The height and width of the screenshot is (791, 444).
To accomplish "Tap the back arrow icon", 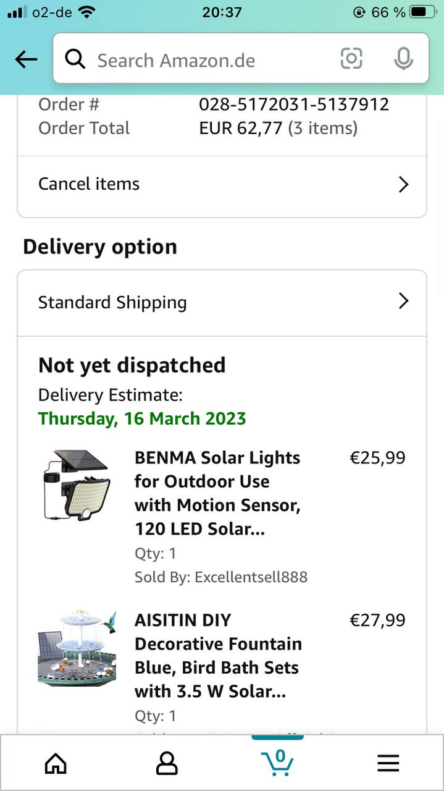I will click(27, 59).
